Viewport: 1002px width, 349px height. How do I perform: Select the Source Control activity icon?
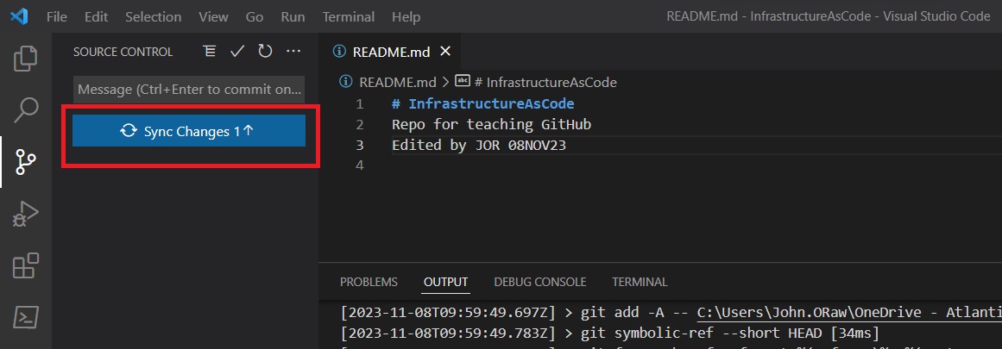[x=26, y=161]
